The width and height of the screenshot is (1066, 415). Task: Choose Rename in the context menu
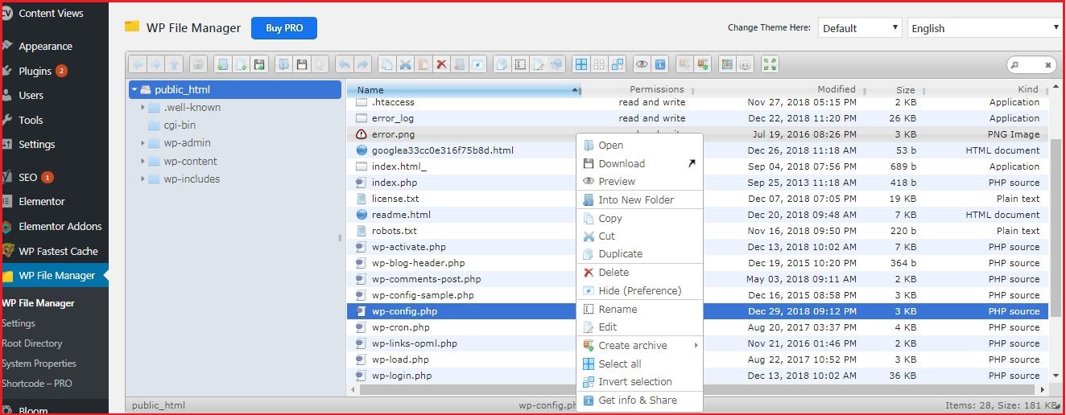(640, 309)
